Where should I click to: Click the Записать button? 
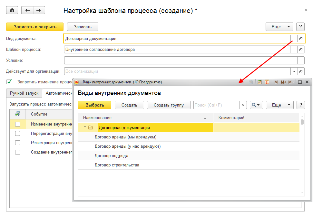click(83, 27)
